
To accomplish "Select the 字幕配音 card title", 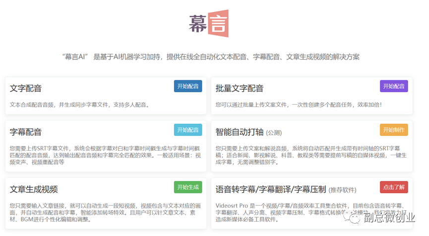I will click(x=26, y=132).
